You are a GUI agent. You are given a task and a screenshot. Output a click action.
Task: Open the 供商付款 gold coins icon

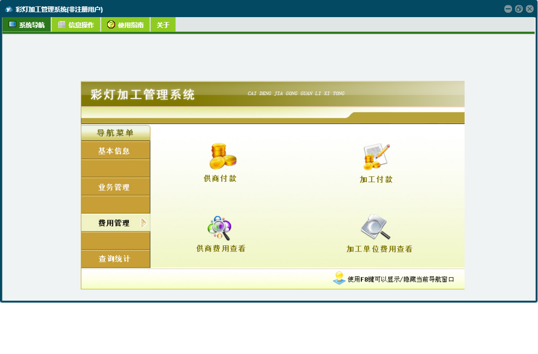click(223, 156)
